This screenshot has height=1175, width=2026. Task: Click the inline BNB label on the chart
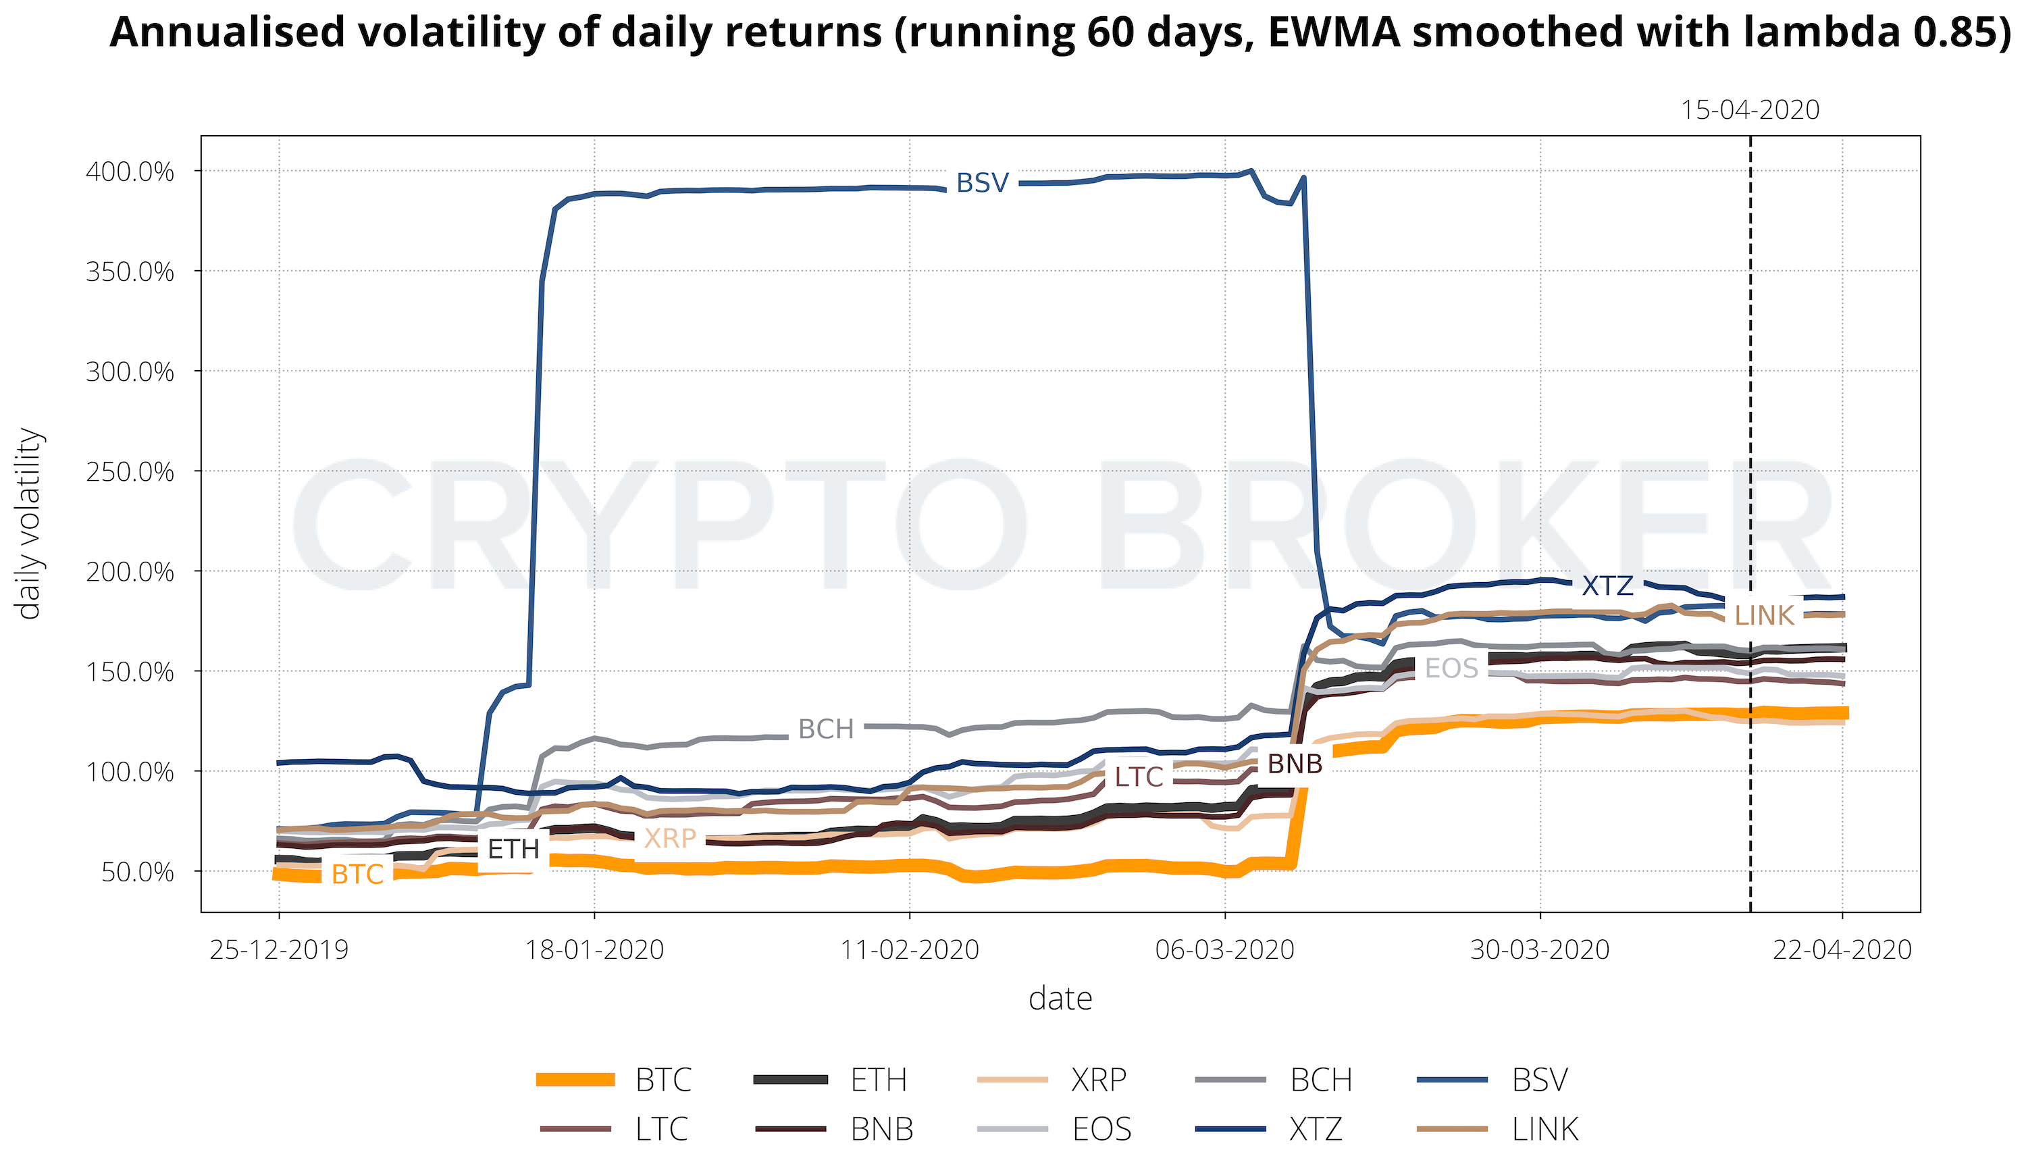pyautogui.click(x=1295, y=764)
